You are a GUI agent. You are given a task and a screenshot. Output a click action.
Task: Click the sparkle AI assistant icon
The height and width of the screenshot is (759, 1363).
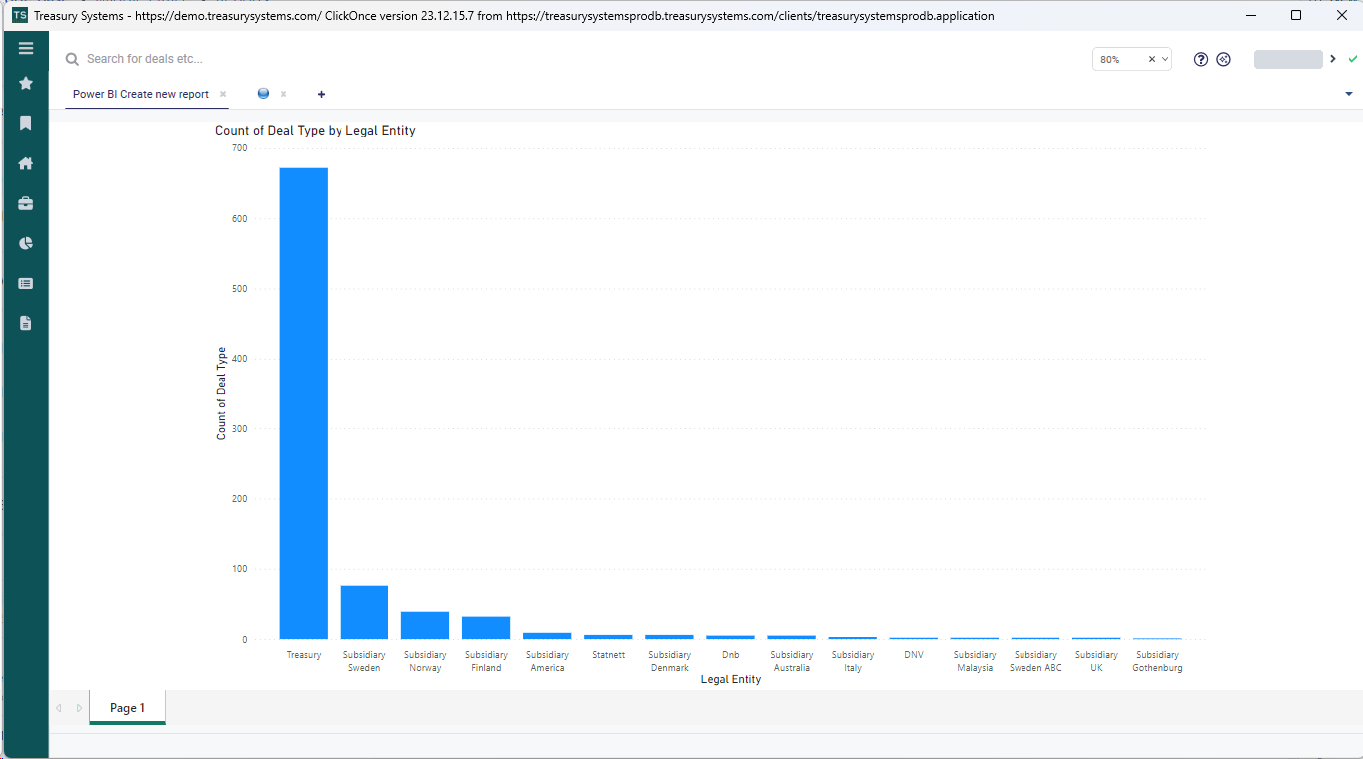(1223, 59)
